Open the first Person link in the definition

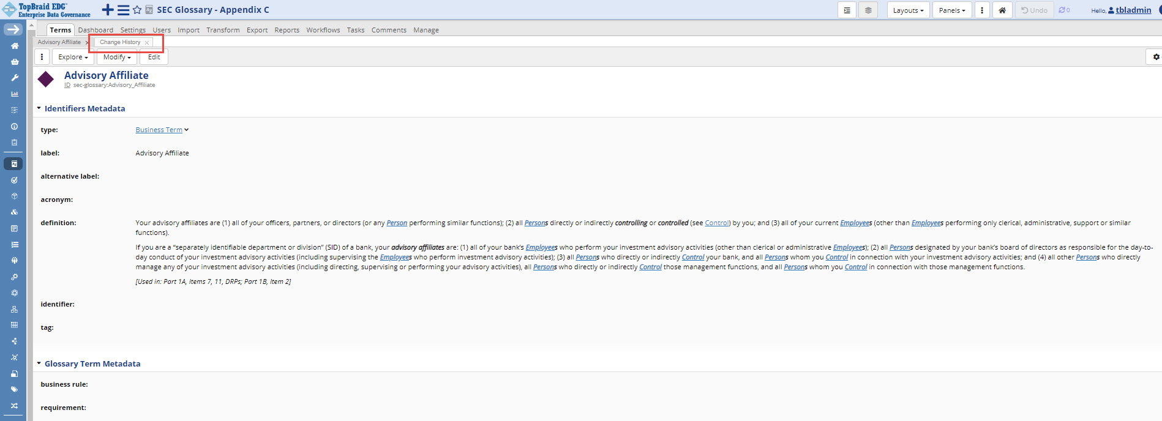point(397,223)
